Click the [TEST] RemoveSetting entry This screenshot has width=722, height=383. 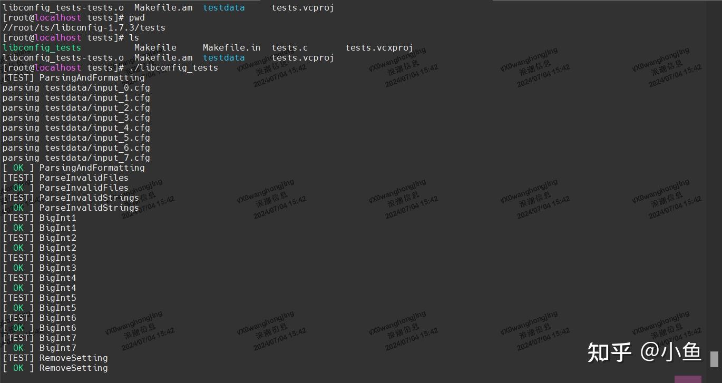click(x=54, y=358)
